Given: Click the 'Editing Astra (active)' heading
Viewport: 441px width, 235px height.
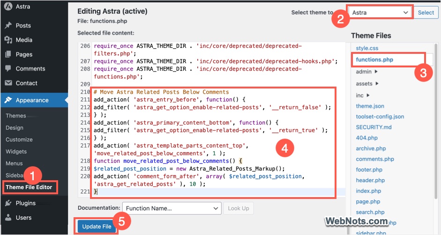Looking at the screenshot, I should 112,11.
